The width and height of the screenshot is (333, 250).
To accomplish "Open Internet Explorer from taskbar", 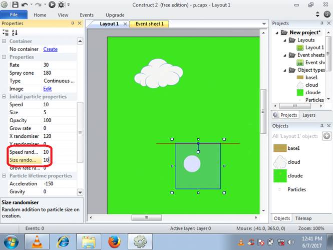I will (x=63, y=241).
